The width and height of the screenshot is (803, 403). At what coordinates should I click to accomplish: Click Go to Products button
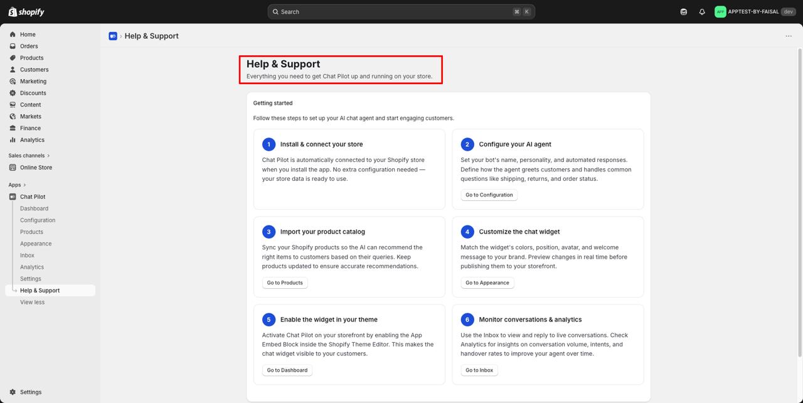click(285, 283)
